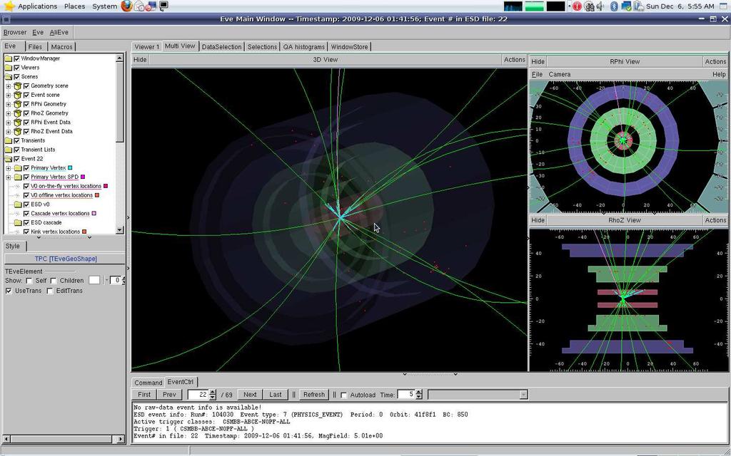Viewport: 731px width, 456px height.
Task: Switch to the DataSelection tab
Action: click(x=221, y=47)
